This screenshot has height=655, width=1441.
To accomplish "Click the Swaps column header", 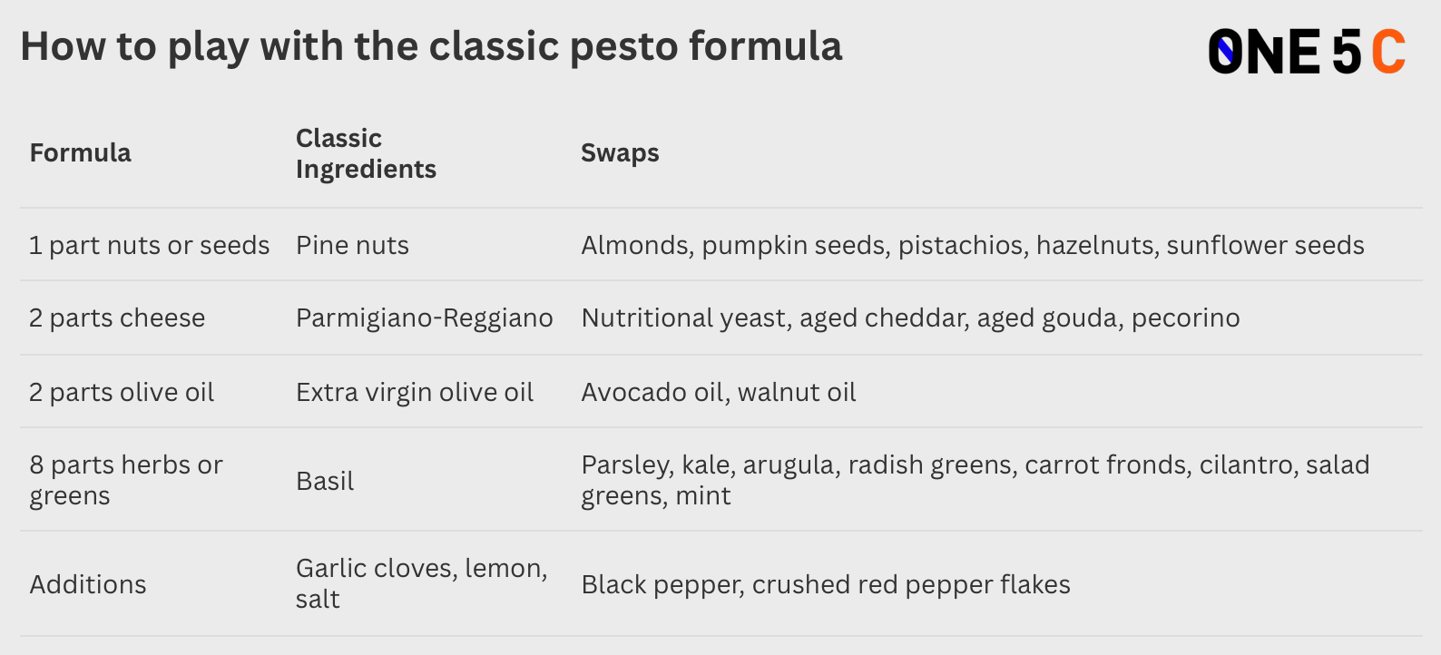I will tap(620, 152).
